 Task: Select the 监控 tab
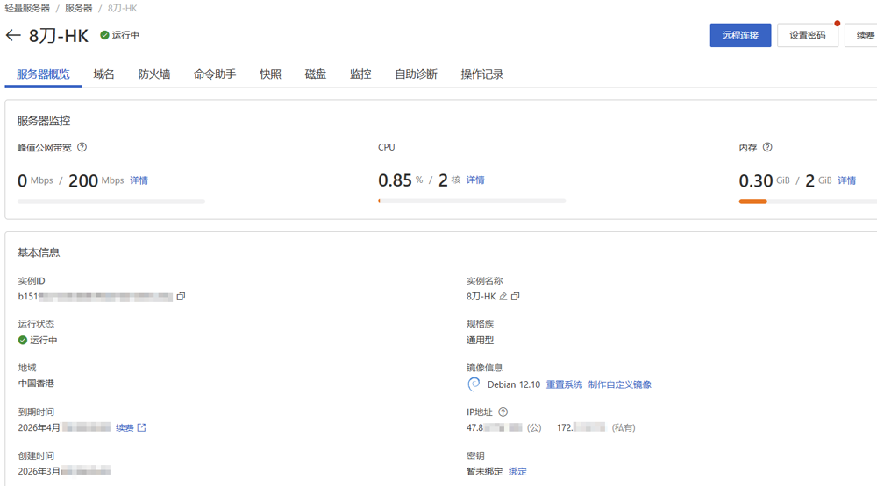[360, 74]
